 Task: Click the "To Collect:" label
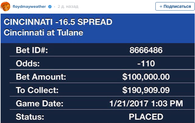pos(37,90)
